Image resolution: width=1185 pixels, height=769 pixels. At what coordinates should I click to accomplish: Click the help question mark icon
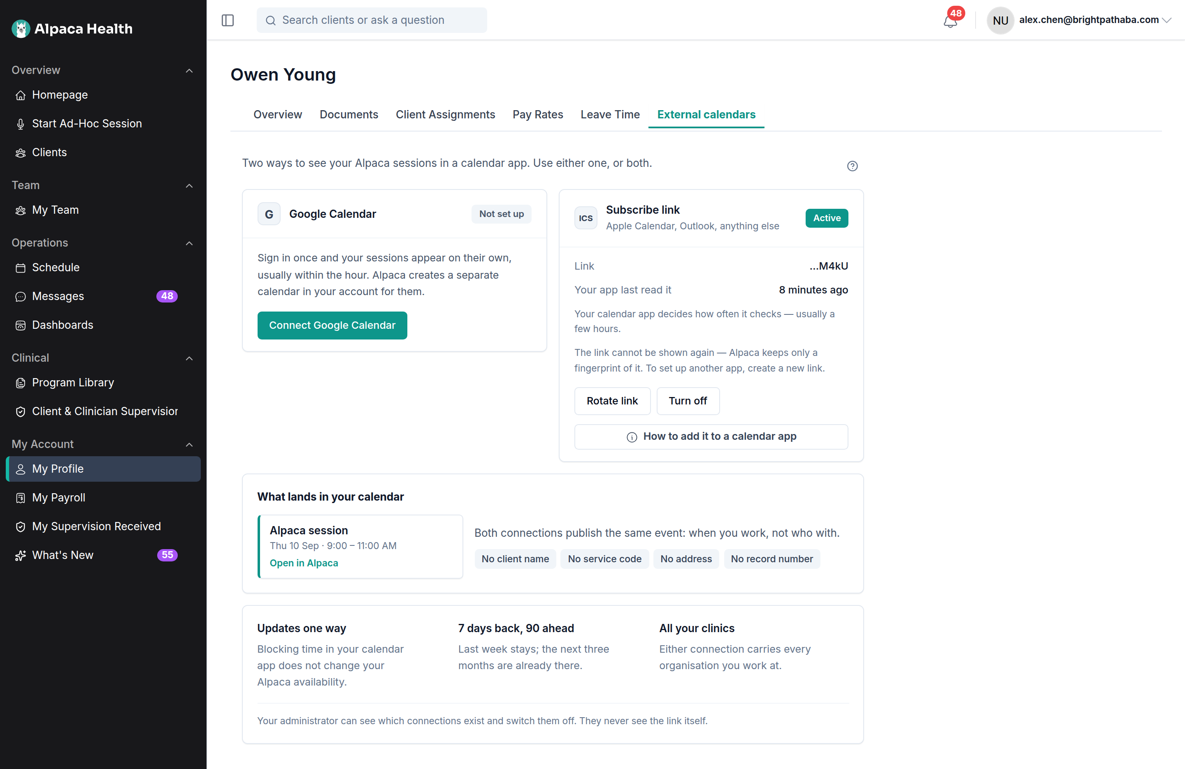[x=853, y=166]
